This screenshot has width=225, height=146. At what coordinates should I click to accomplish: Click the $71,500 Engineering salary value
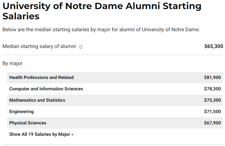[x=212, y=111]
